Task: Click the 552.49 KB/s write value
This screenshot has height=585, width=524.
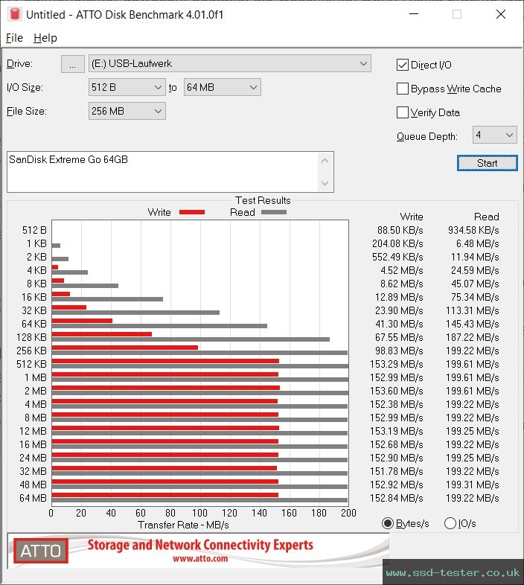Action: coord(397,257)
